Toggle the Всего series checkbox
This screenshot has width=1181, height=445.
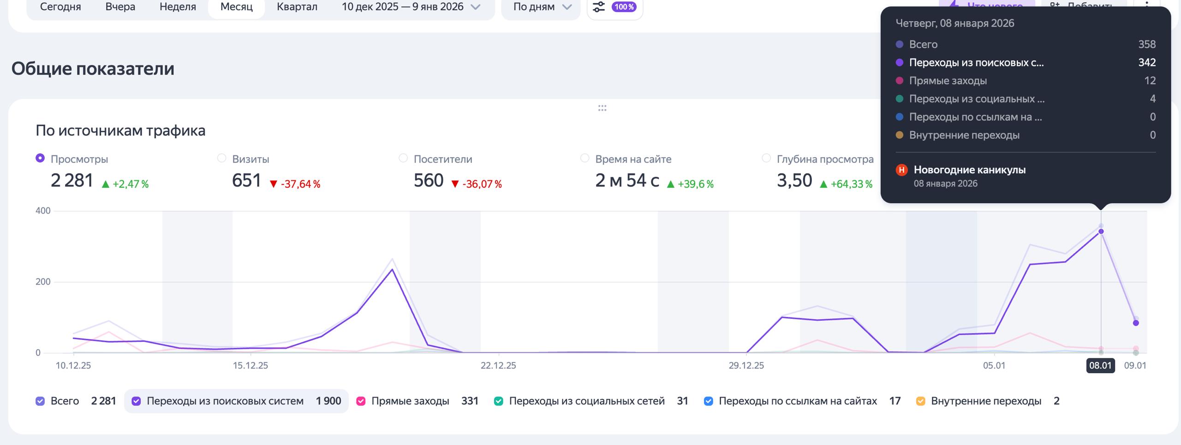click(x=40, y=401)
